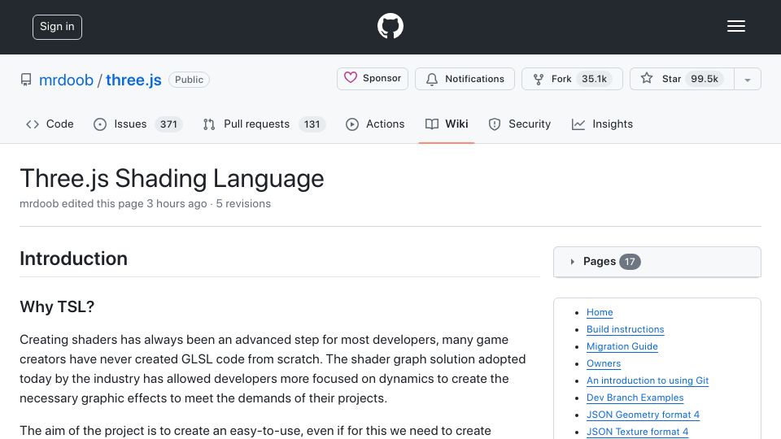Click the Fork branch icon
This screenshot has height=439, width=781.
539,79
